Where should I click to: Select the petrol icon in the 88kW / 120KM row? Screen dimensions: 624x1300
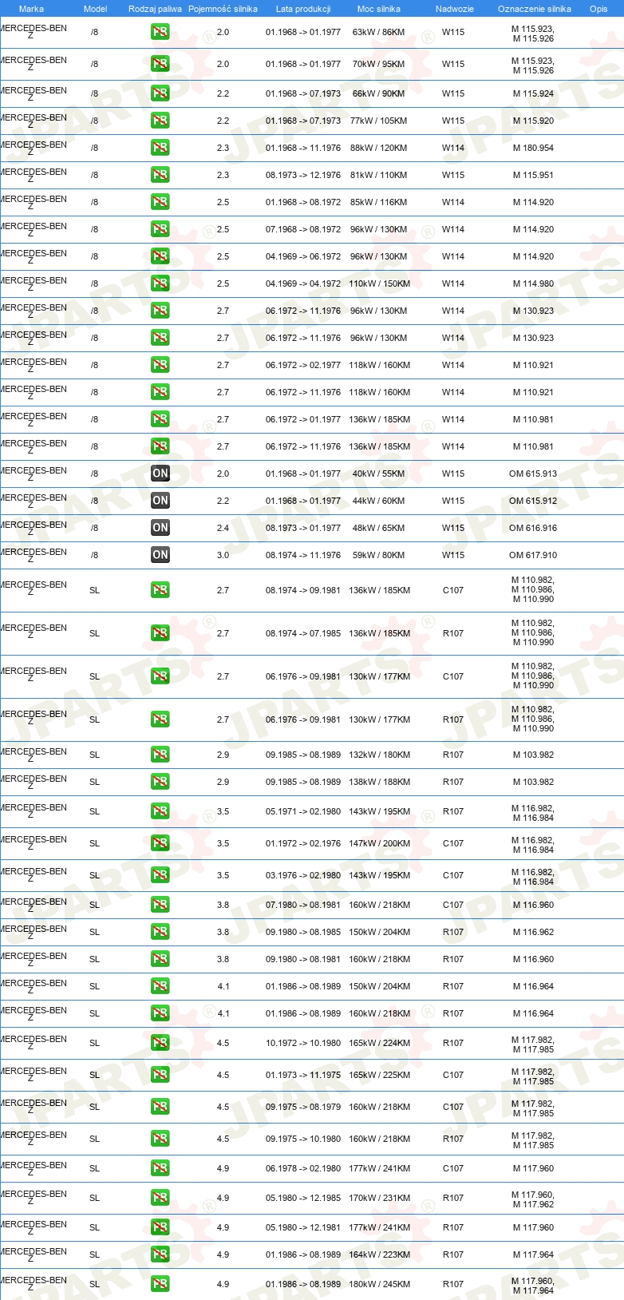160,149
